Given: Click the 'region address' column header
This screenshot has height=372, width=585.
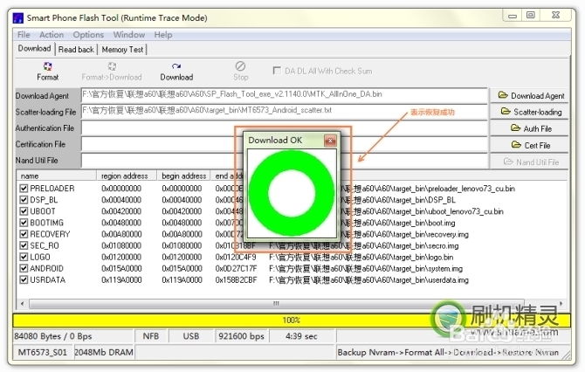Looking at the screenshot, I should (125, 176).
